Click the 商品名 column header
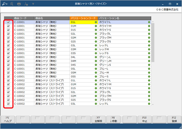 [52, 18]
